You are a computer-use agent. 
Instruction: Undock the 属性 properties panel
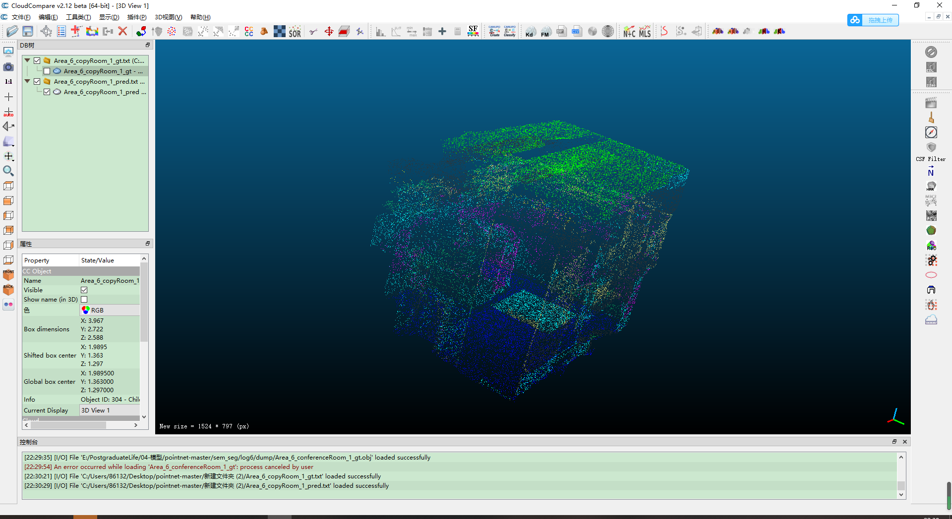[x=147, y=244]
